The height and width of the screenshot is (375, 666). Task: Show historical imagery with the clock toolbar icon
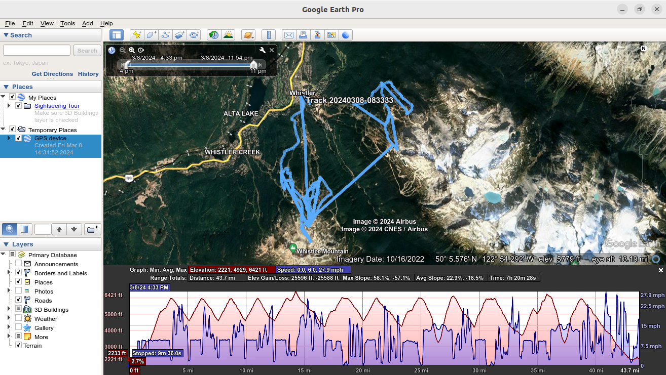click(x=214, y=35)
